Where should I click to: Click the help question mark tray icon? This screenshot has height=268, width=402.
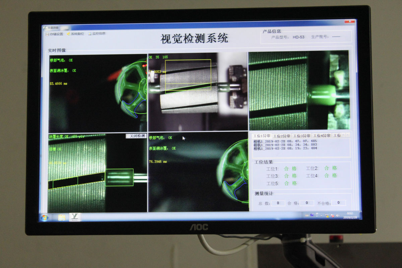(312, 215)
